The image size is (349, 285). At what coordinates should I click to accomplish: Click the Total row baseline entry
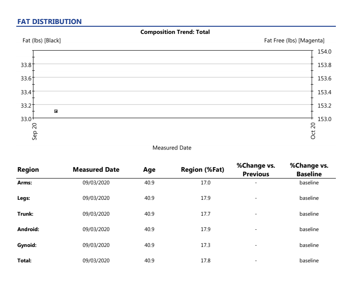click(309, 261)
